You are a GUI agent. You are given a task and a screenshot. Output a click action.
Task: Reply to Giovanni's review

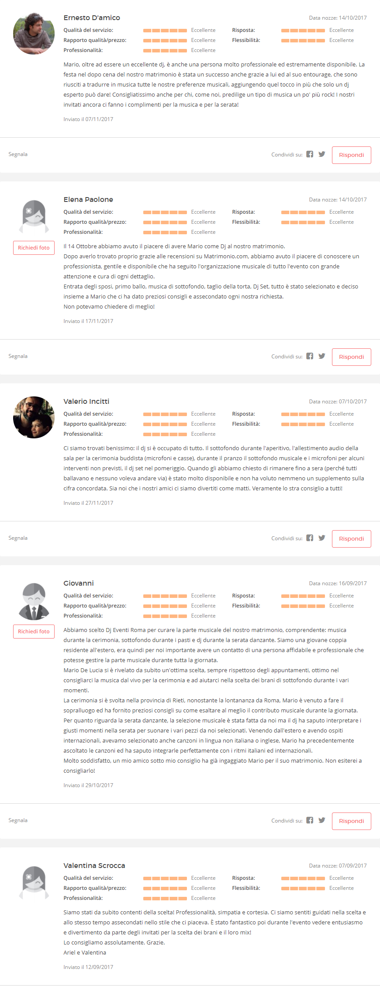tap(352, 821)
